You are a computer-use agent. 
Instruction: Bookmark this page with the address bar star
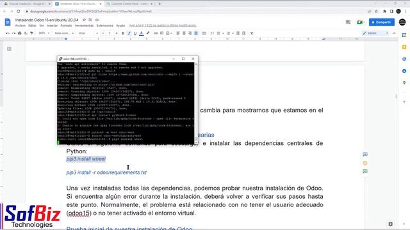(x=376, y=11)
